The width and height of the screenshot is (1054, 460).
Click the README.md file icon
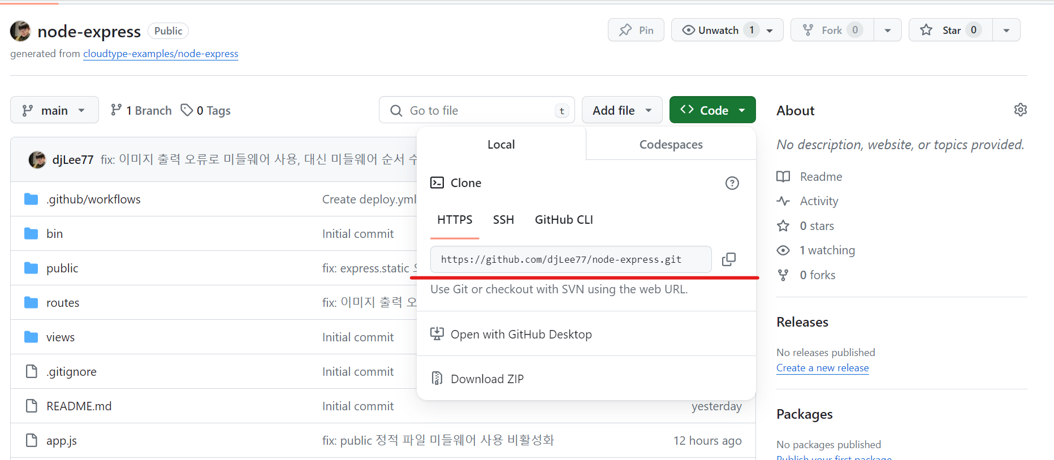[32, 406]
